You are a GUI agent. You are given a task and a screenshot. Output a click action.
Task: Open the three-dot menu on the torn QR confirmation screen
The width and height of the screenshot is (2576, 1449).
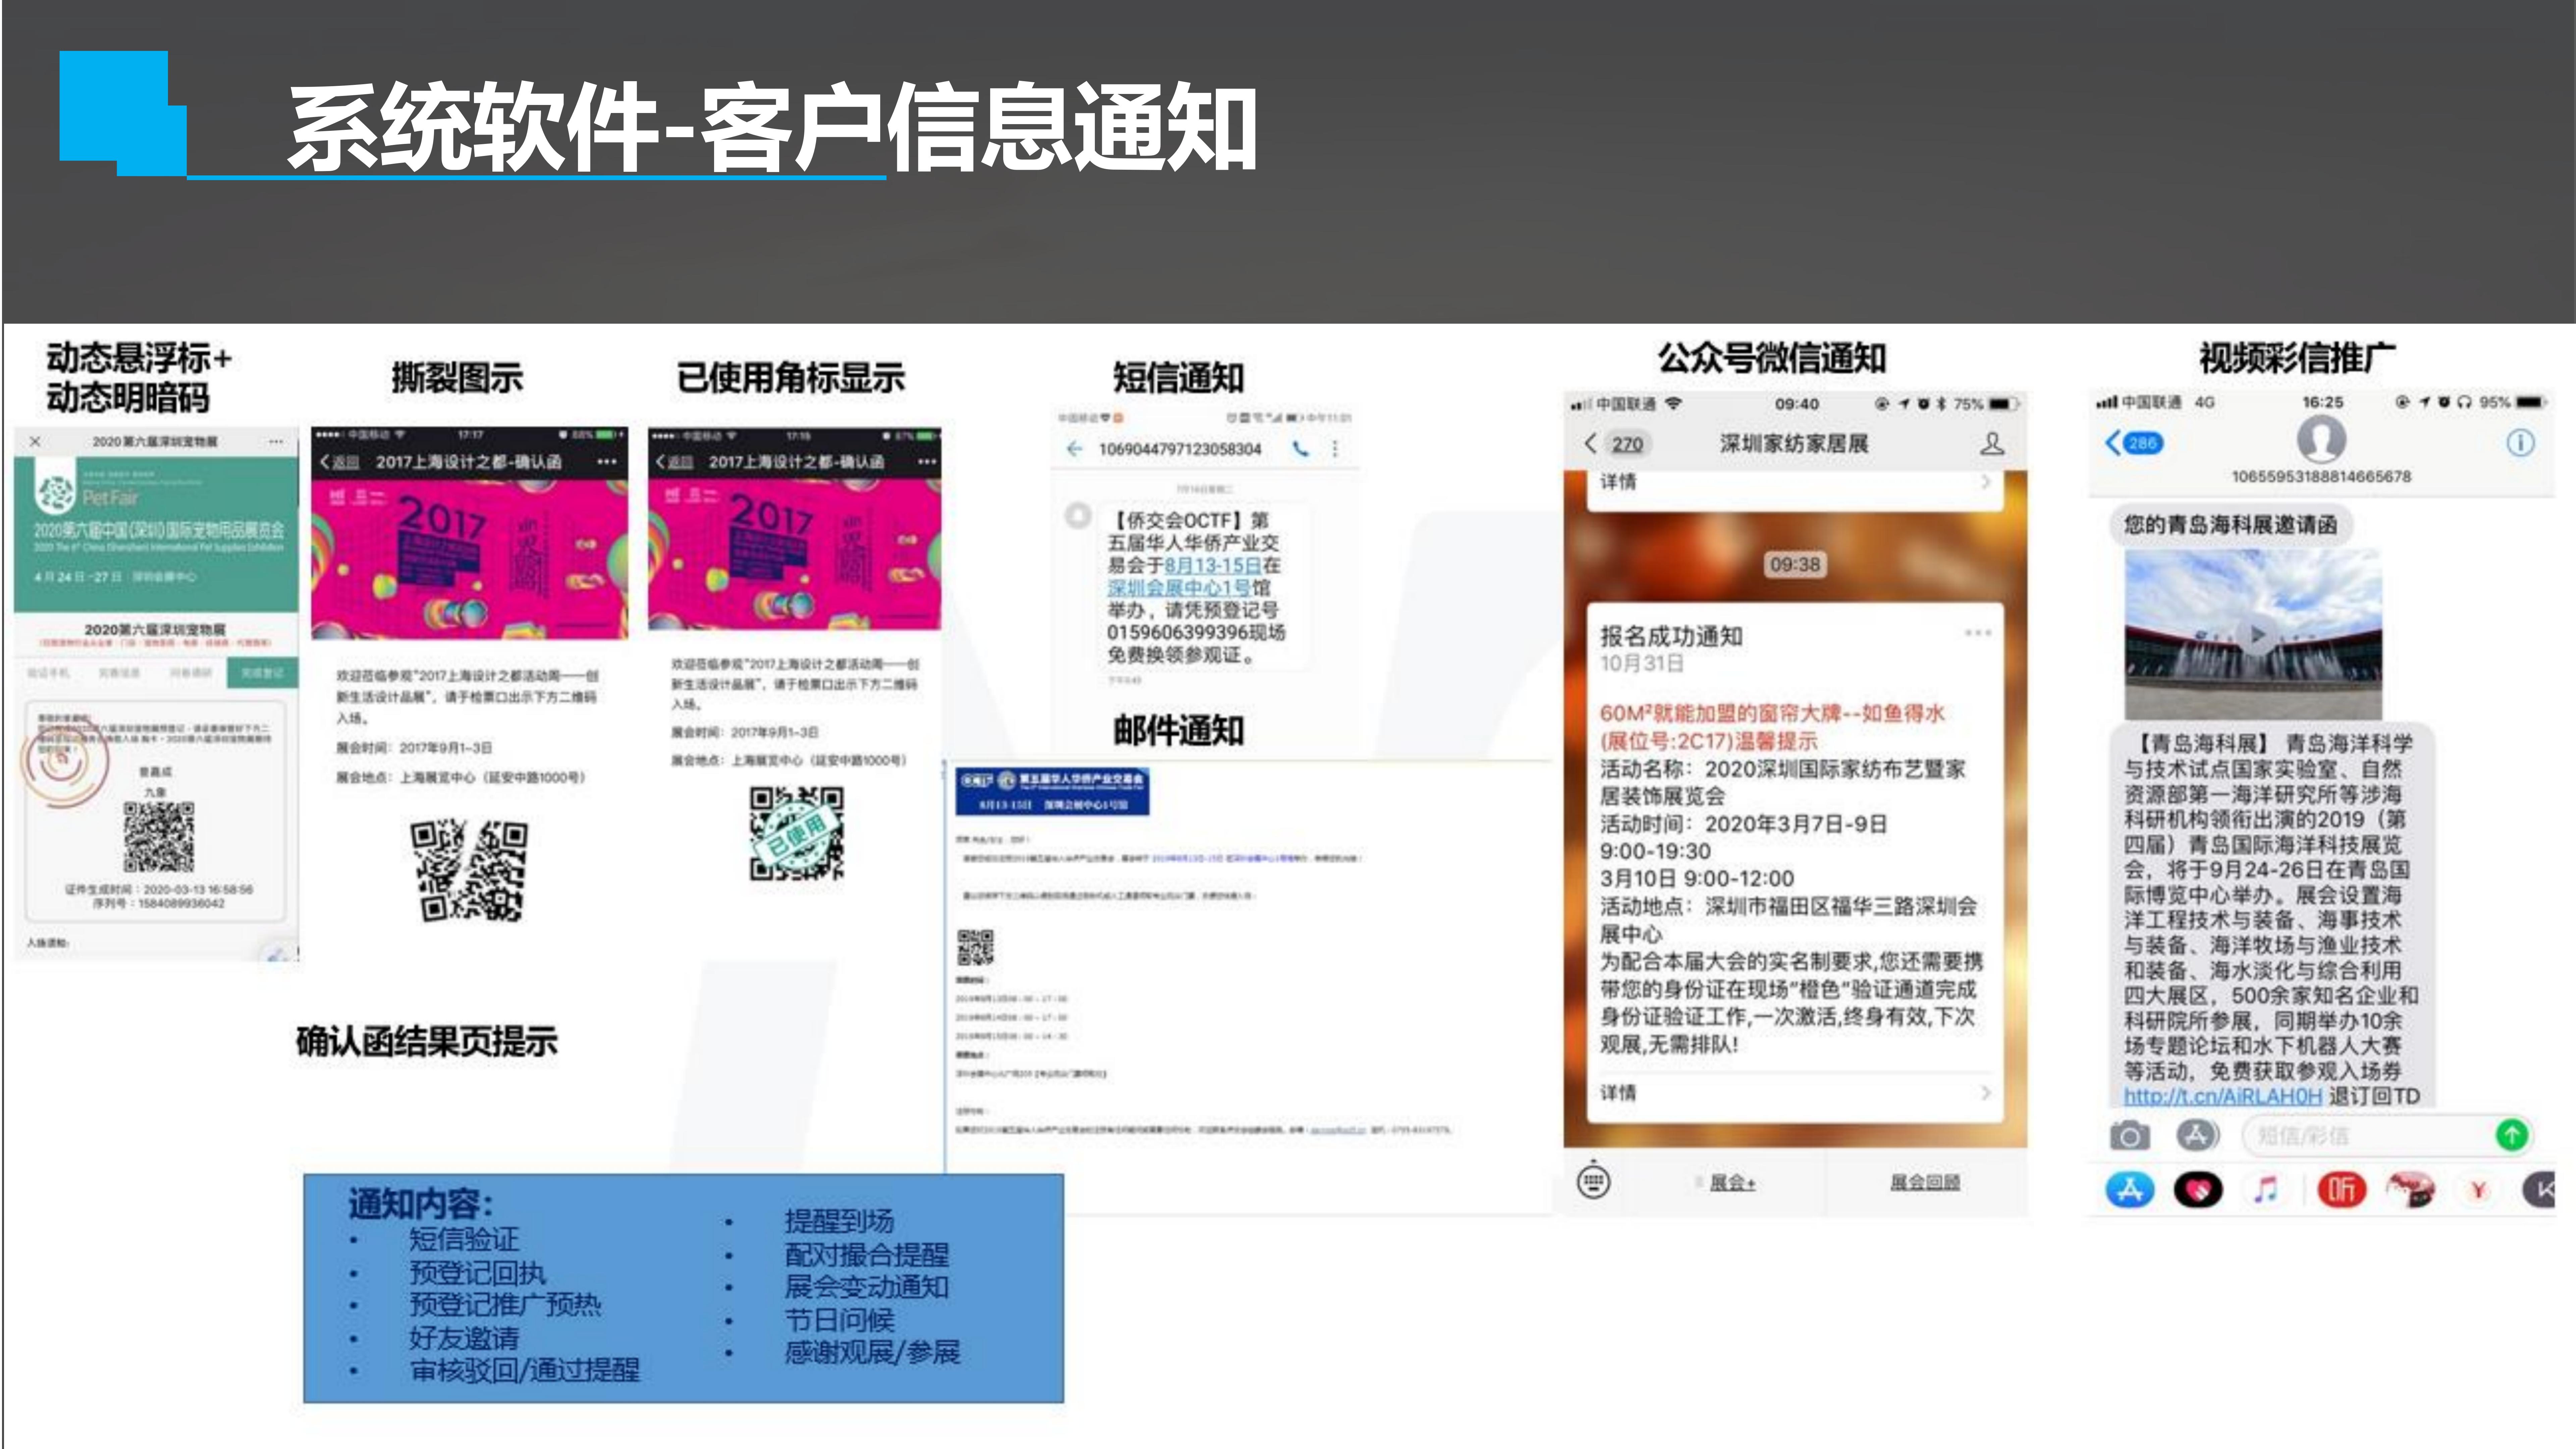click(x=607, y=462)
